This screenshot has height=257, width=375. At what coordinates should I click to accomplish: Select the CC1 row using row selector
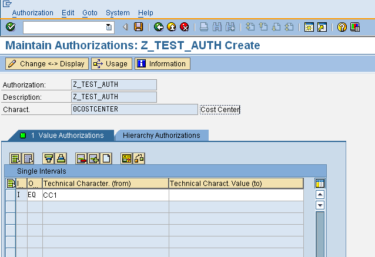(x=11, y=195)
